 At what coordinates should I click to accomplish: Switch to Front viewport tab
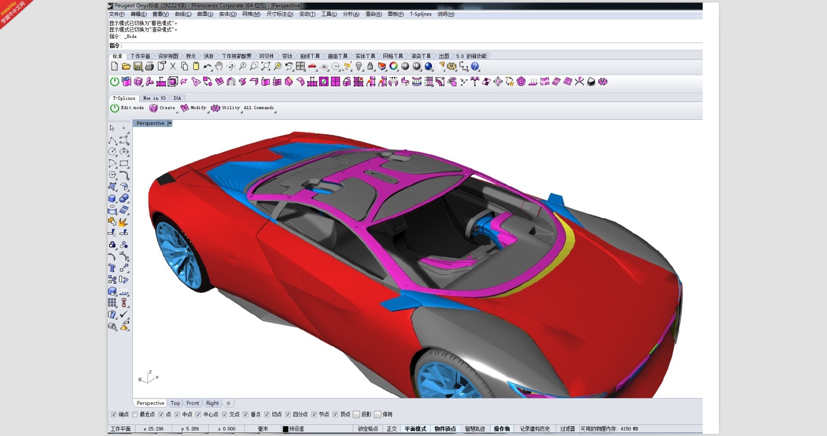[193, 403]
